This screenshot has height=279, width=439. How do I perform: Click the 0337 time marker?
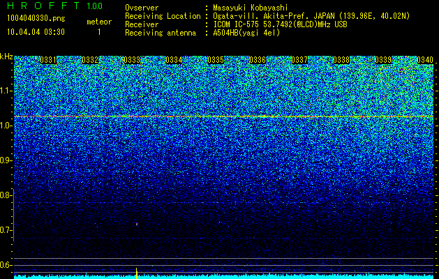[299, 60]
